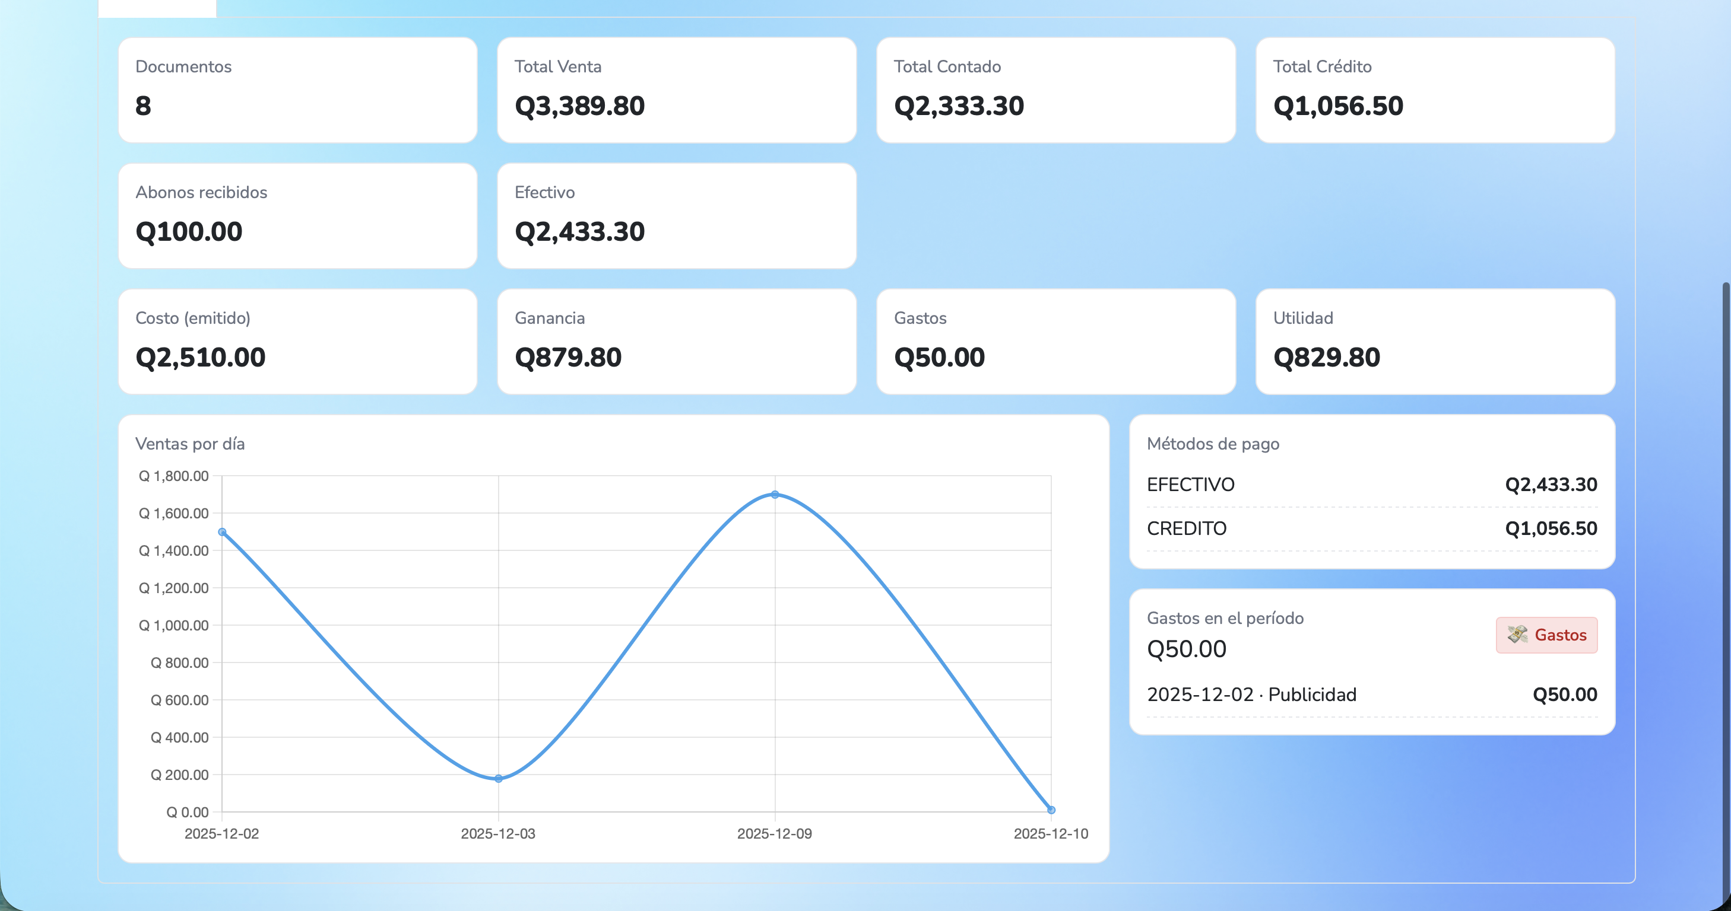Image resolution: width=1731 pixels, height=911 pixels.
Task: Click the Efectivo summary card
Action: pyautogui.click(x=677, y=215)
